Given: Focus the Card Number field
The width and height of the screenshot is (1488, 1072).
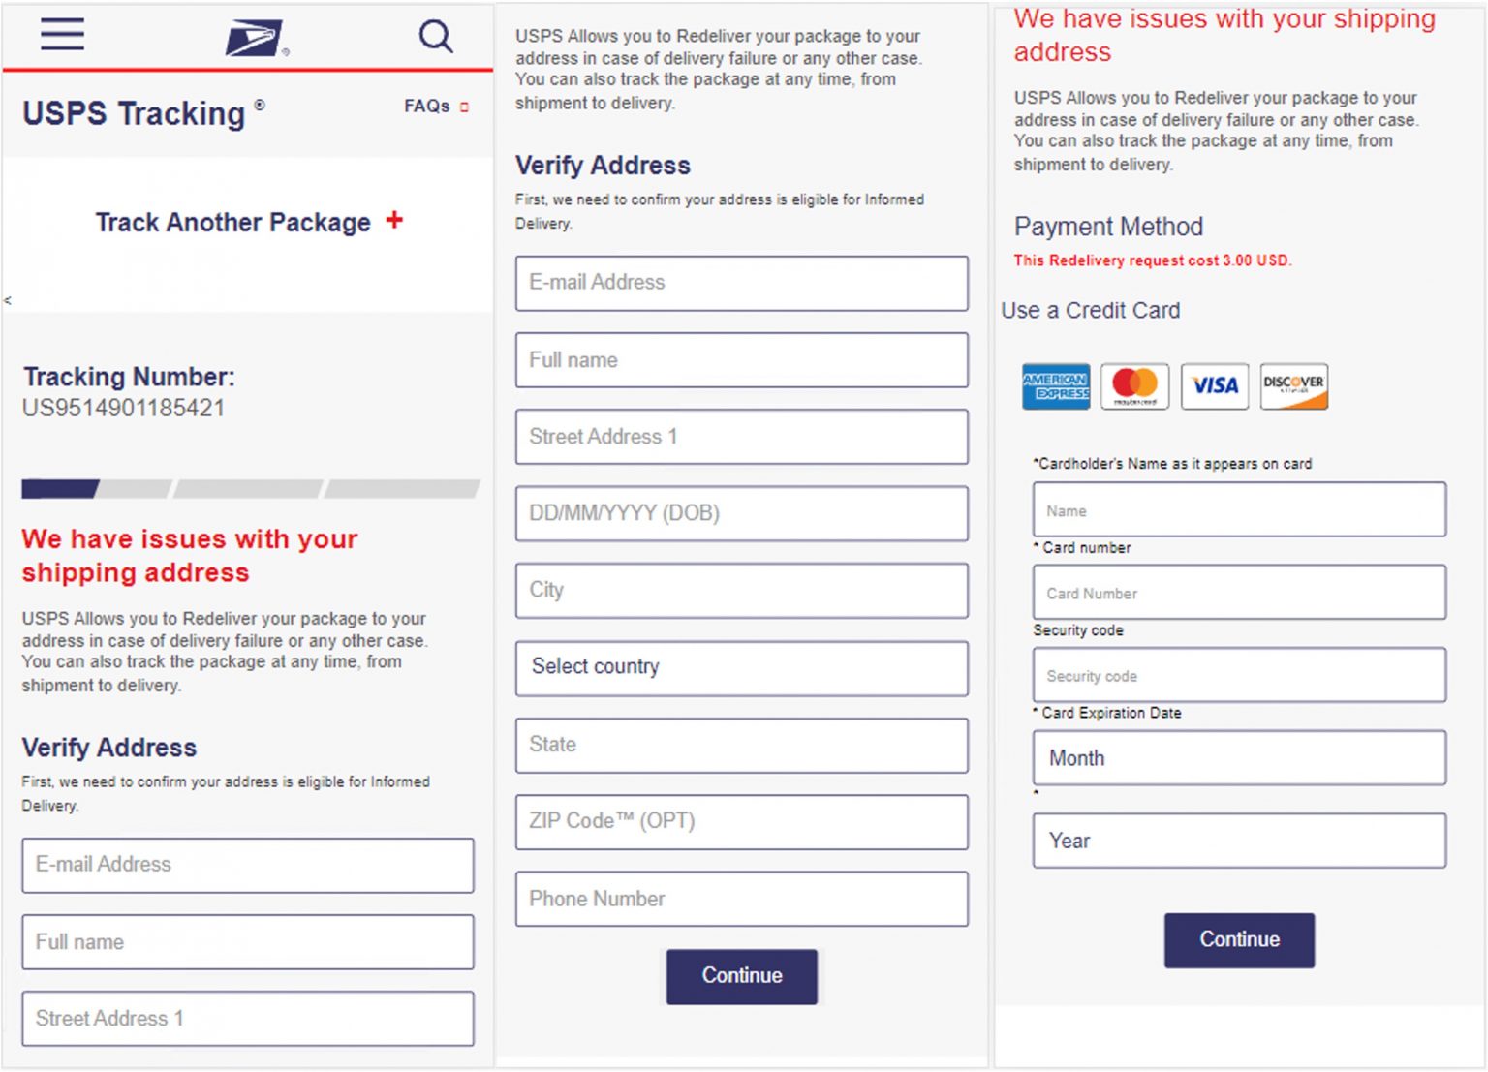Looking at the screenshot, I should 1239,593.
